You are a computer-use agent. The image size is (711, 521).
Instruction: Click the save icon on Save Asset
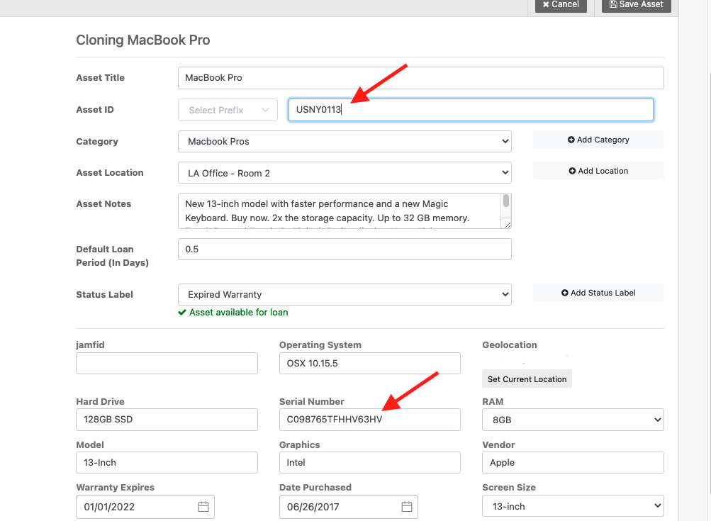(612, 5)
